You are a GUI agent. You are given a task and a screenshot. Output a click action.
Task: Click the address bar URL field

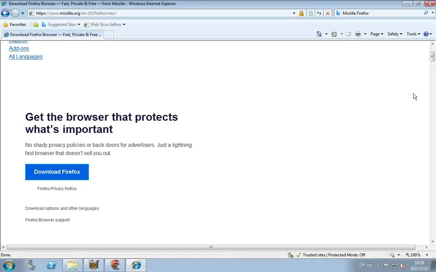coord(160,13)
